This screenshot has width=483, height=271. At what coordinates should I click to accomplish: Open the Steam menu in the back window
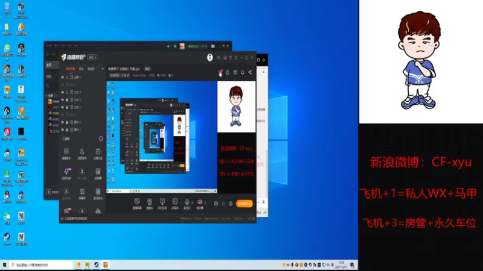pyautogui.click(x=49, y=46)
